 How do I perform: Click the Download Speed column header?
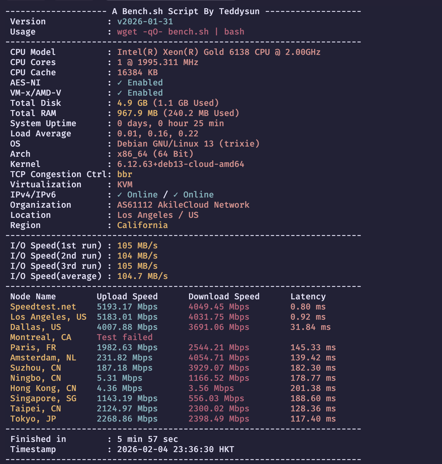point(224,297)
